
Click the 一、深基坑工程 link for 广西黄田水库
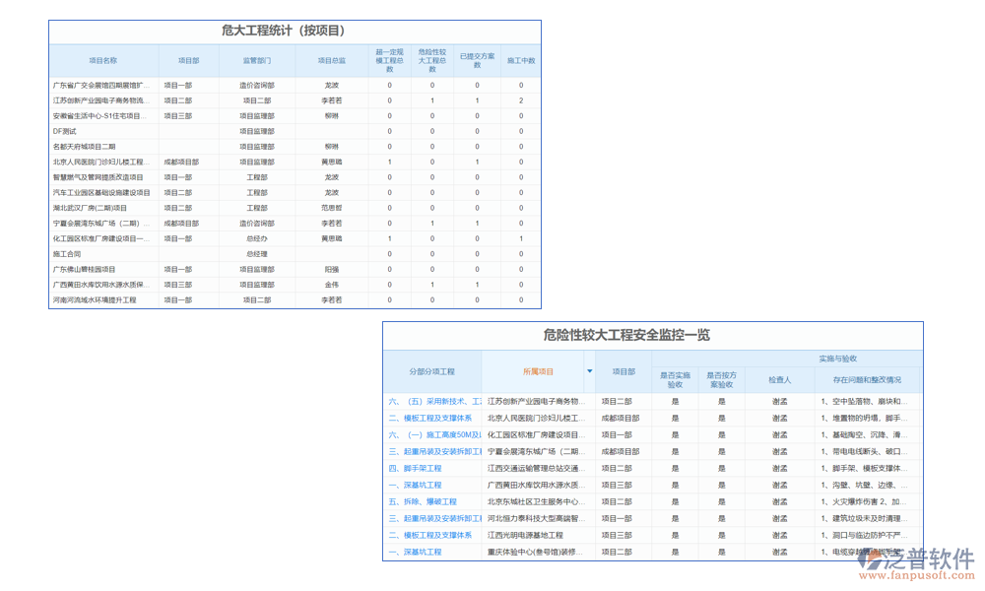point(415,485)
